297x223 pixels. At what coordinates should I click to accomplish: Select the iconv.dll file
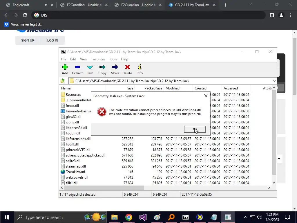pyautogui.click(x=72, y=122)
